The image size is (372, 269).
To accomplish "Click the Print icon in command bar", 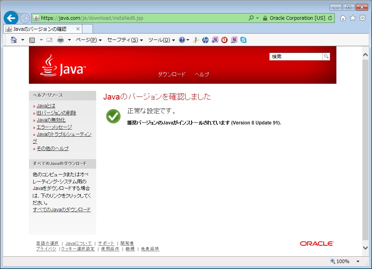I will (x=61, y=40).
